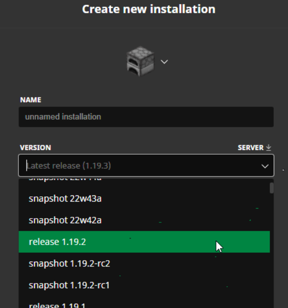The width and height of the screenshot is (288, 308).
Task: Click the server download arrow icon
Action: (269, 148)
